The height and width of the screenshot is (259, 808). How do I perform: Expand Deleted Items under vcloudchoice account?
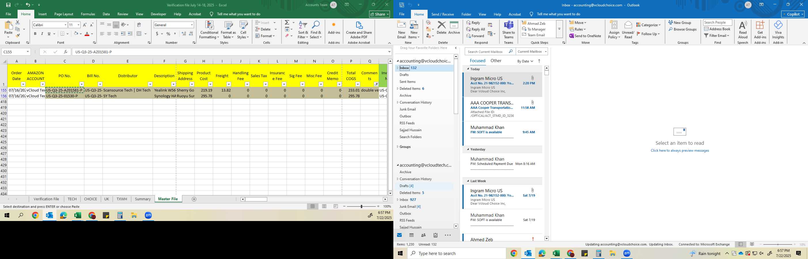pyautogui.click(x=398, y=89)
